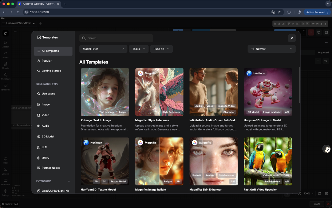The image size is (332, 208).
Task: Click the Action Required button
Action: click(317, 12)
